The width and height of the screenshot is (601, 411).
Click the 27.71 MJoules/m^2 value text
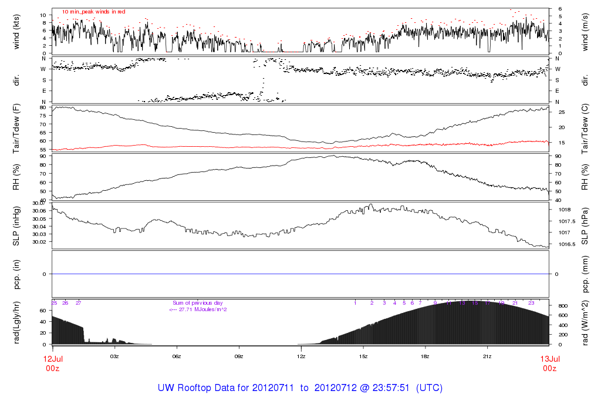click(198, 309)
